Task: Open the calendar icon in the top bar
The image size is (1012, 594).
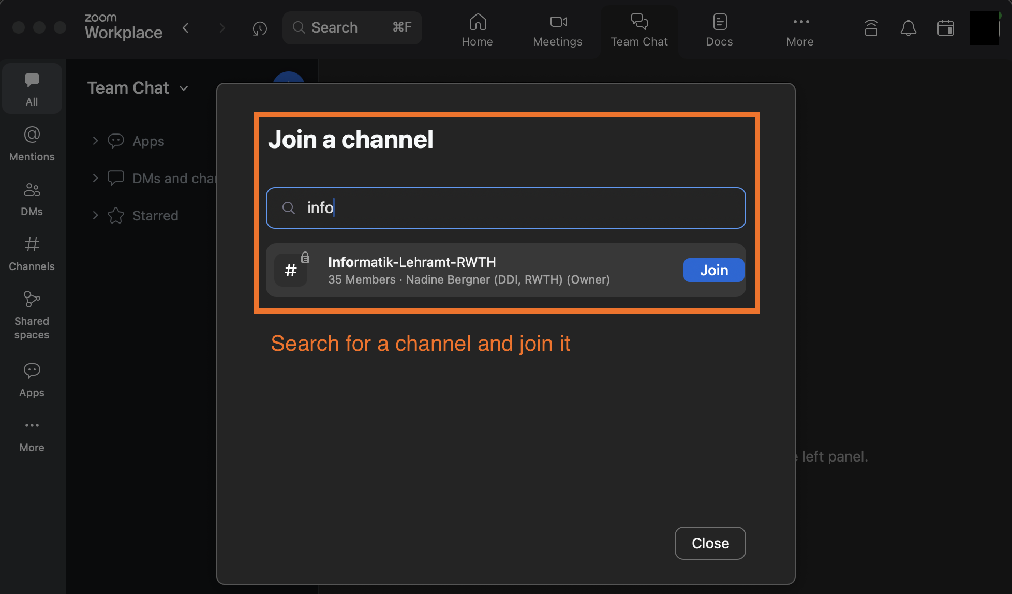Action: pos(946,28)
